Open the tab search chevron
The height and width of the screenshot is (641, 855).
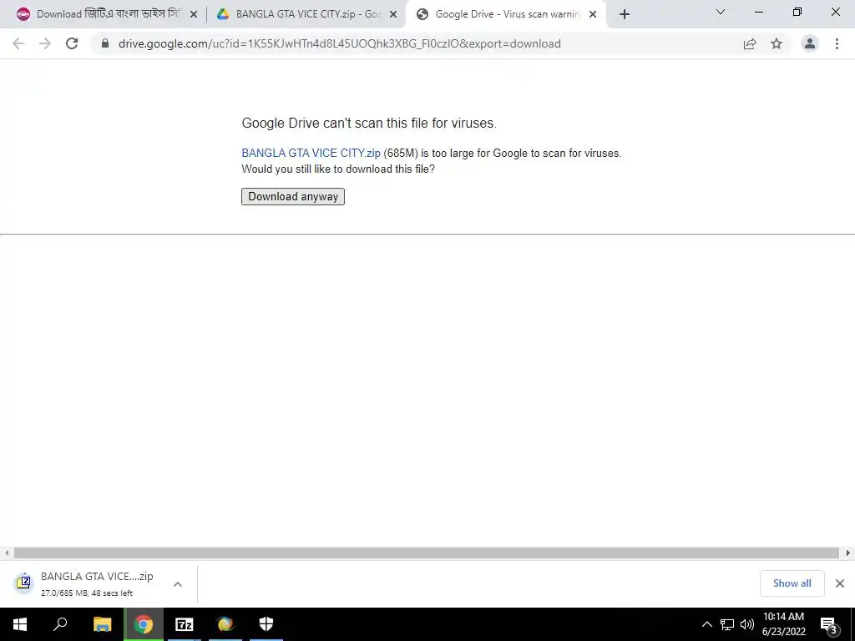721,12
